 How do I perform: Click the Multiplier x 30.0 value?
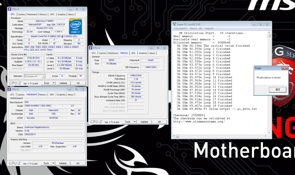(x=34, y=61)
